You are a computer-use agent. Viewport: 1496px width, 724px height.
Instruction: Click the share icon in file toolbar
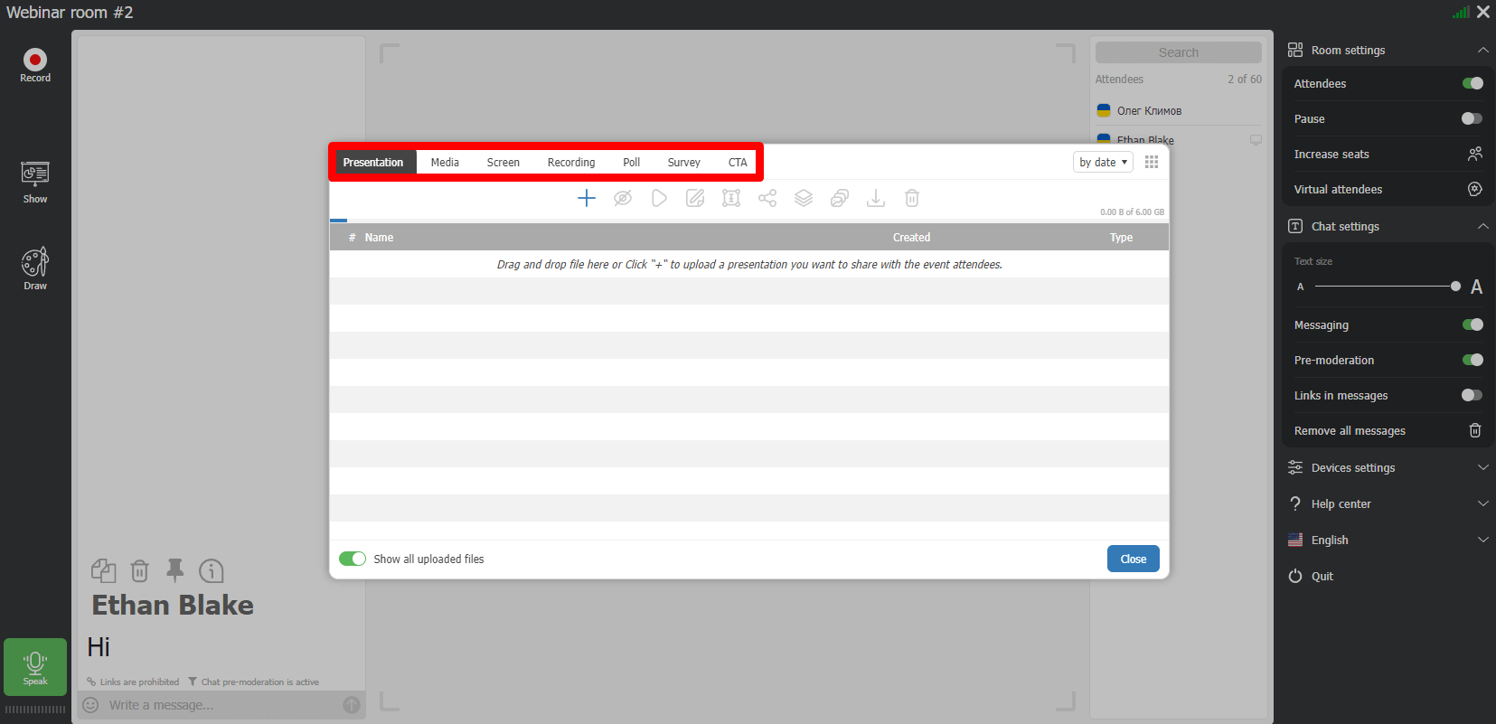click(767, 198)
